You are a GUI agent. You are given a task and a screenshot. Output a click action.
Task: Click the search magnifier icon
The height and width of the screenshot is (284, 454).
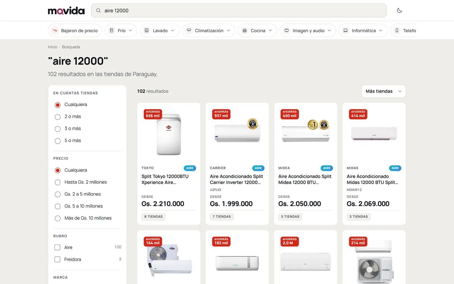pos(98,10)
